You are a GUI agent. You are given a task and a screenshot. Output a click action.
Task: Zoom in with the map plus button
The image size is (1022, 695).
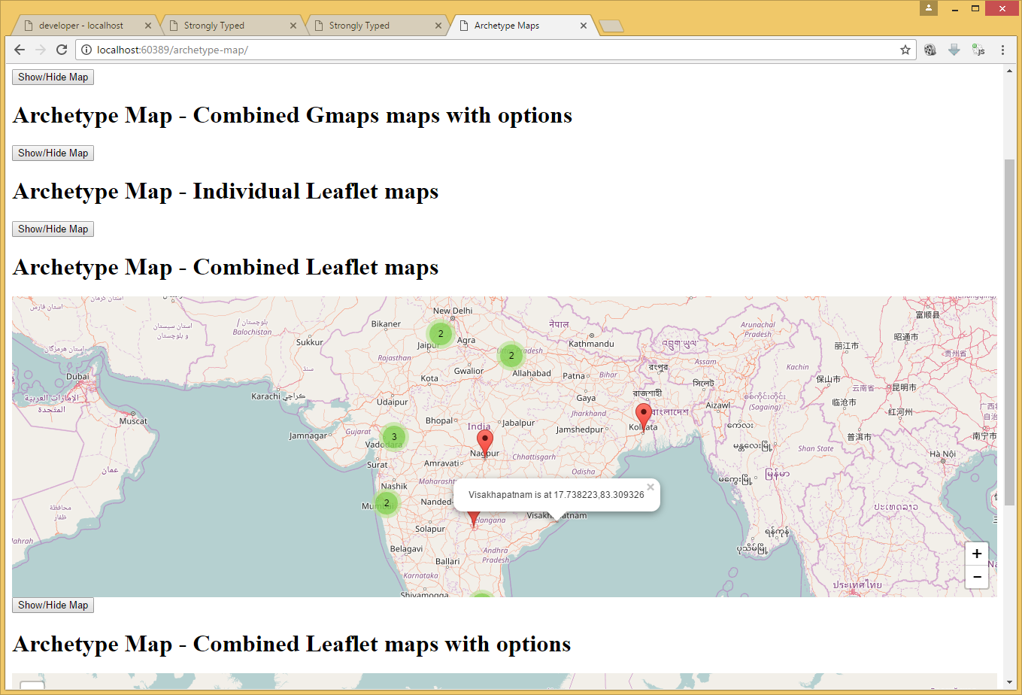[x=977, y=554]
